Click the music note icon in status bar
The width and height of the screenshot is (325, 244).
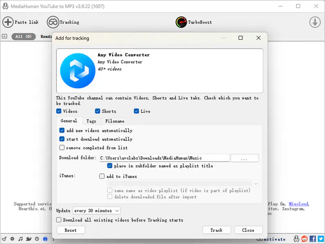(x=20, y=239)
